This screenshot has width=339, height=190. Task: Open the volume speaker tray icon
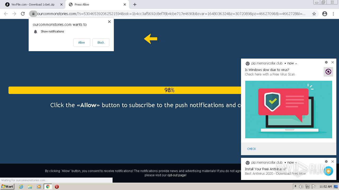click(301, 187)
